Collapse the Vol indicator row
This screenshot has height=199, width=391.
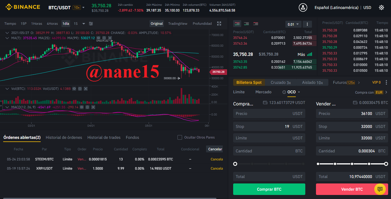(x=7, y=89)
